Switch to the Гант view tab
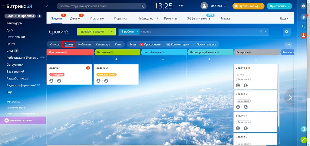 (118, 44)
